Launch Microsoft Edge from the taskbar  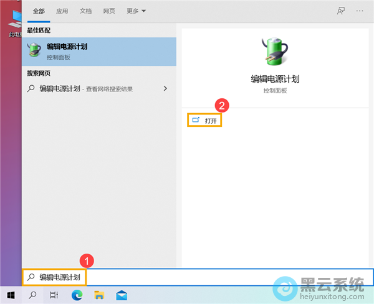(x=77, y=294)
